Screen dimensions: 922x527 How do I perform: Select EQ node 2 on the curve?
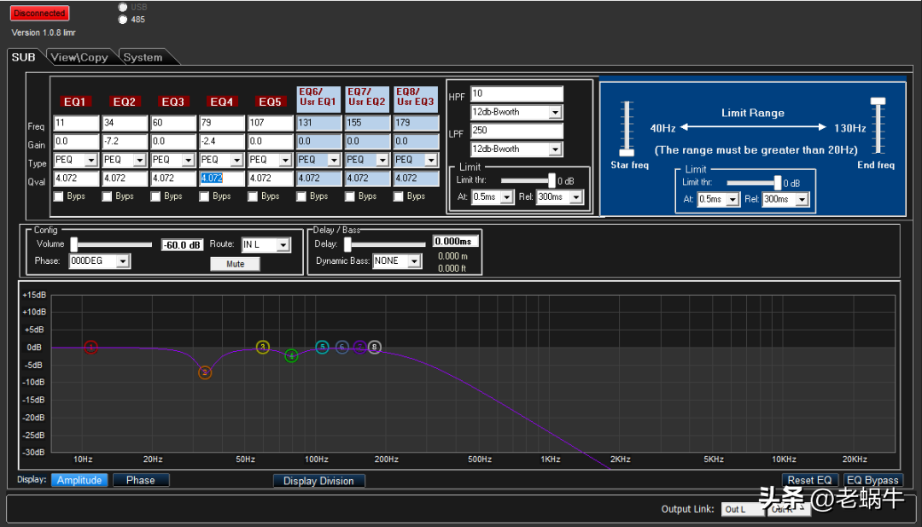click(x=205, y=372)
